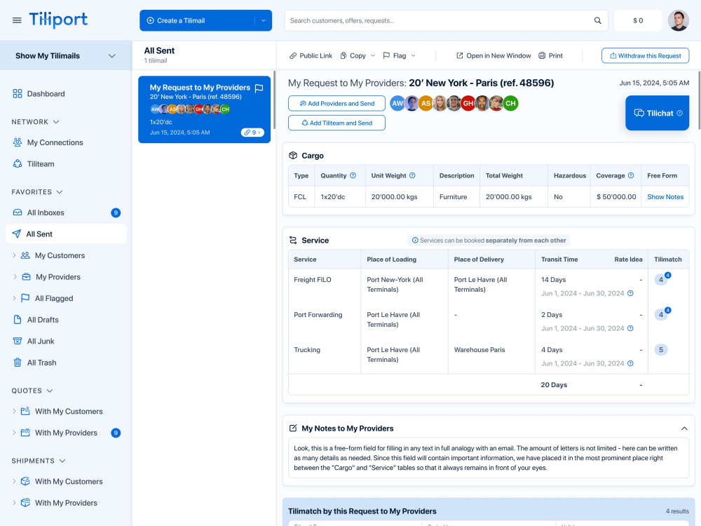The image size is (701, 526).
Task: Click the Port Forwarding date info icon
Action: 630,328
